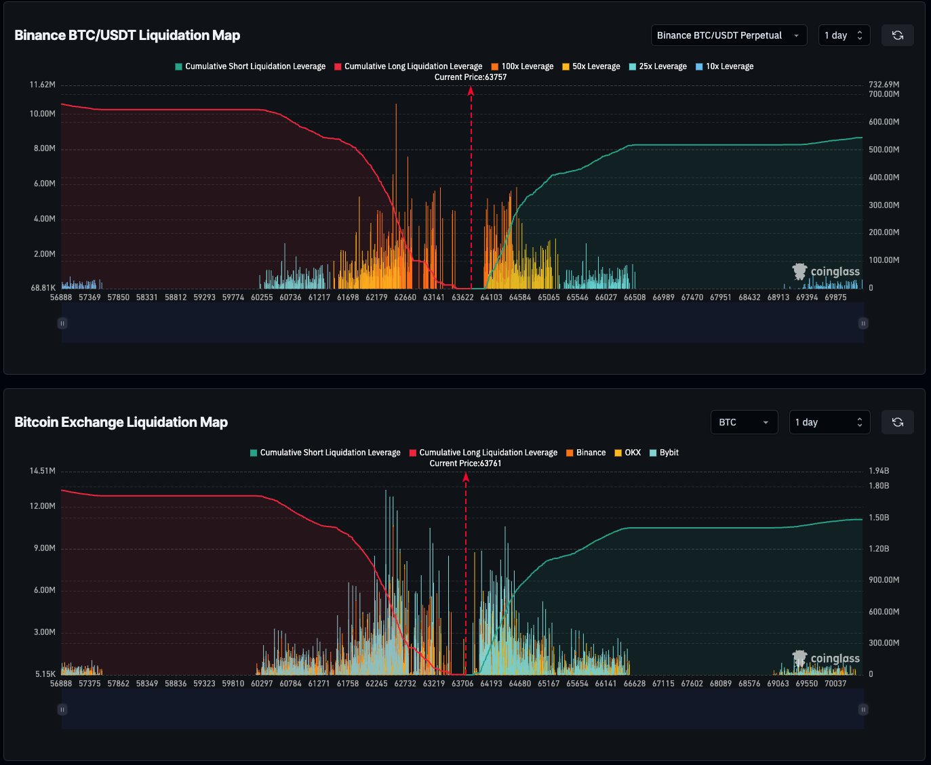Refresh the Bitcoin Exchange Liquidation Map
Viewport: 931px width, 765px height.
[897, 422]
